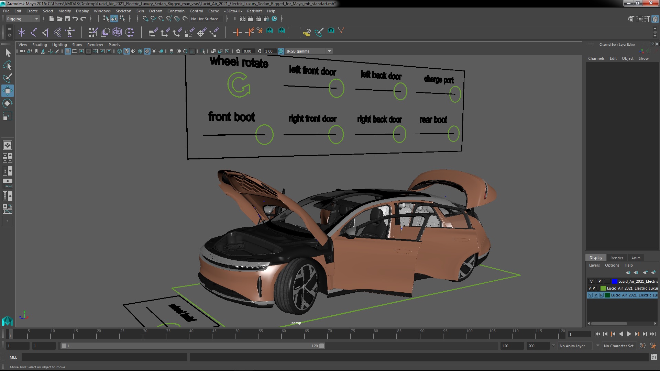Toggle the textured display checker button
The height and width of the screenshot is (371, 660).
click(x=147, y=51)
